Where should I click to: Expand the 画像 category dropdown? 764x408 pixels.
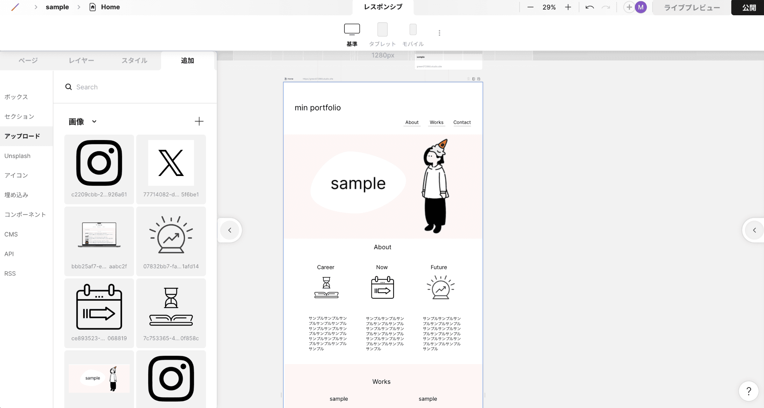click(94, 121)
